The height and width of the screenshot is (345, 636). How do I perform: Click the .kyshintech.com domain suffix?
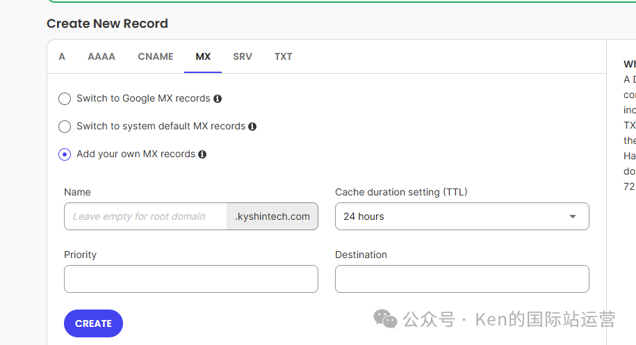[272, 216]
